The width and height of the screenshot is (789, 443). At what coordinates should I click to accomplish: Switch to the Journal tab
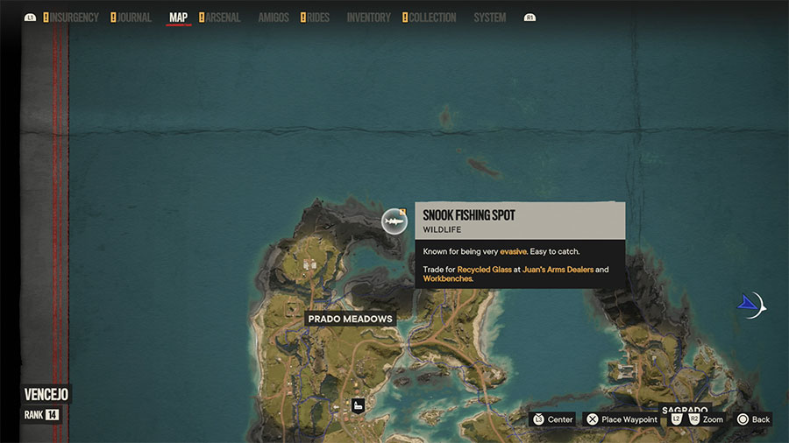(131, 18)
